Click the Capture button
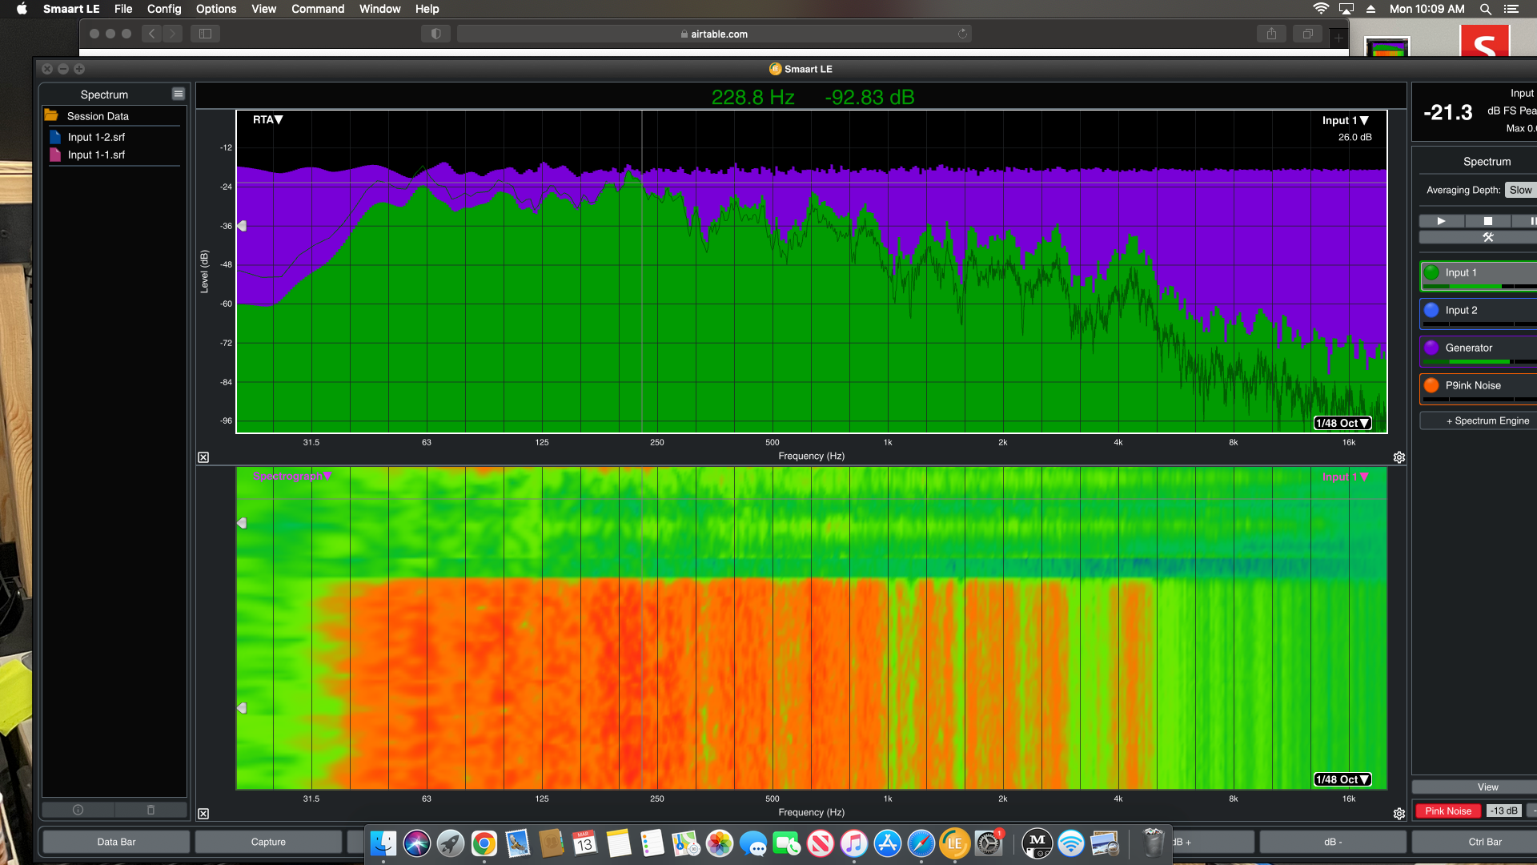Image resolution: width=1537 pixels, height=865 pixels. 268,842
